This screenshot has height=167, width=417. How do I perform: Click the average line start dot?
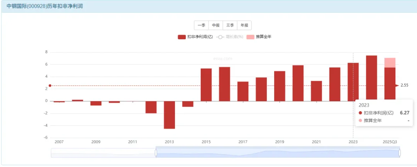point(50,86)
